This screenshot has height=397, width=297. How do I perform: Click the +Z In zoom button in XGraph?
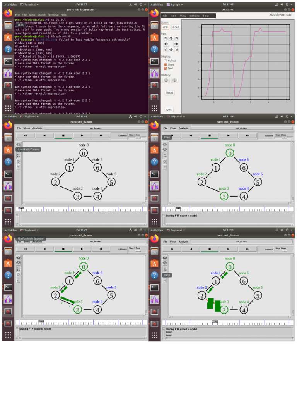[165, 27]
